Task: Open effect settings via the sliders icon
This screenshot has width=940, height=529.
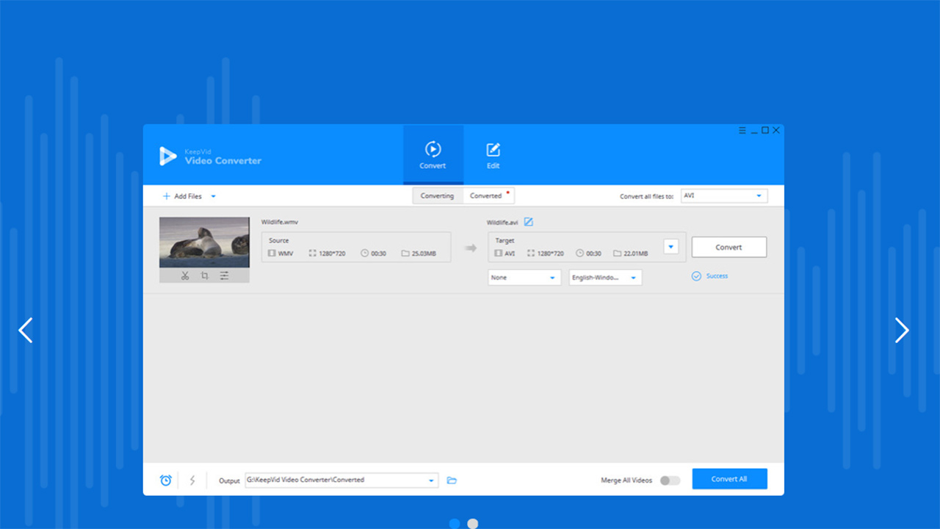Action: (224, 275)
